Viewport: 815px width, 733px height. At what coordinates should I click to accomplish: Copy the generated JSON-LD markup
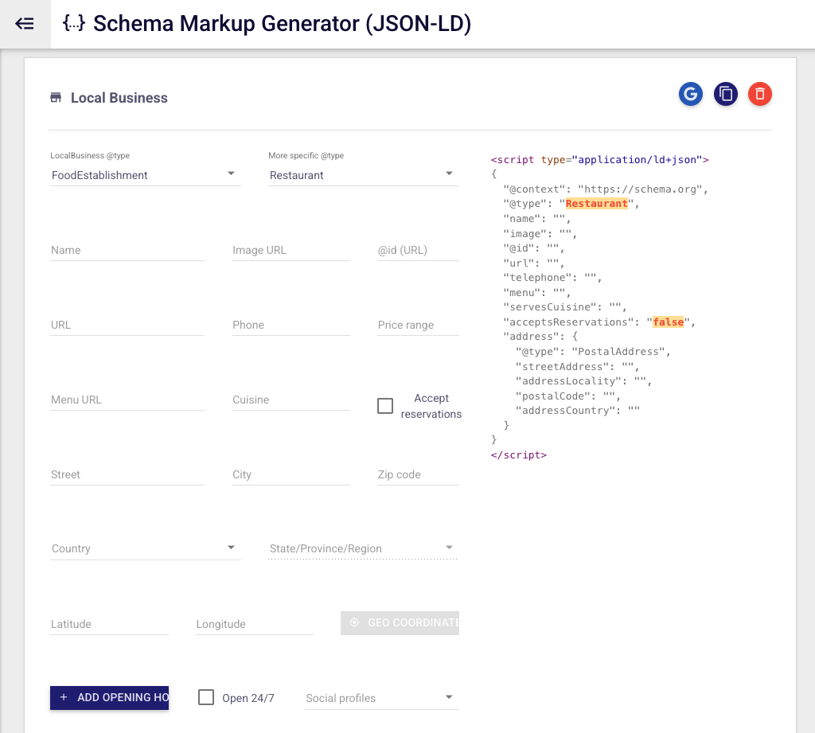click(x=725, y=94)
